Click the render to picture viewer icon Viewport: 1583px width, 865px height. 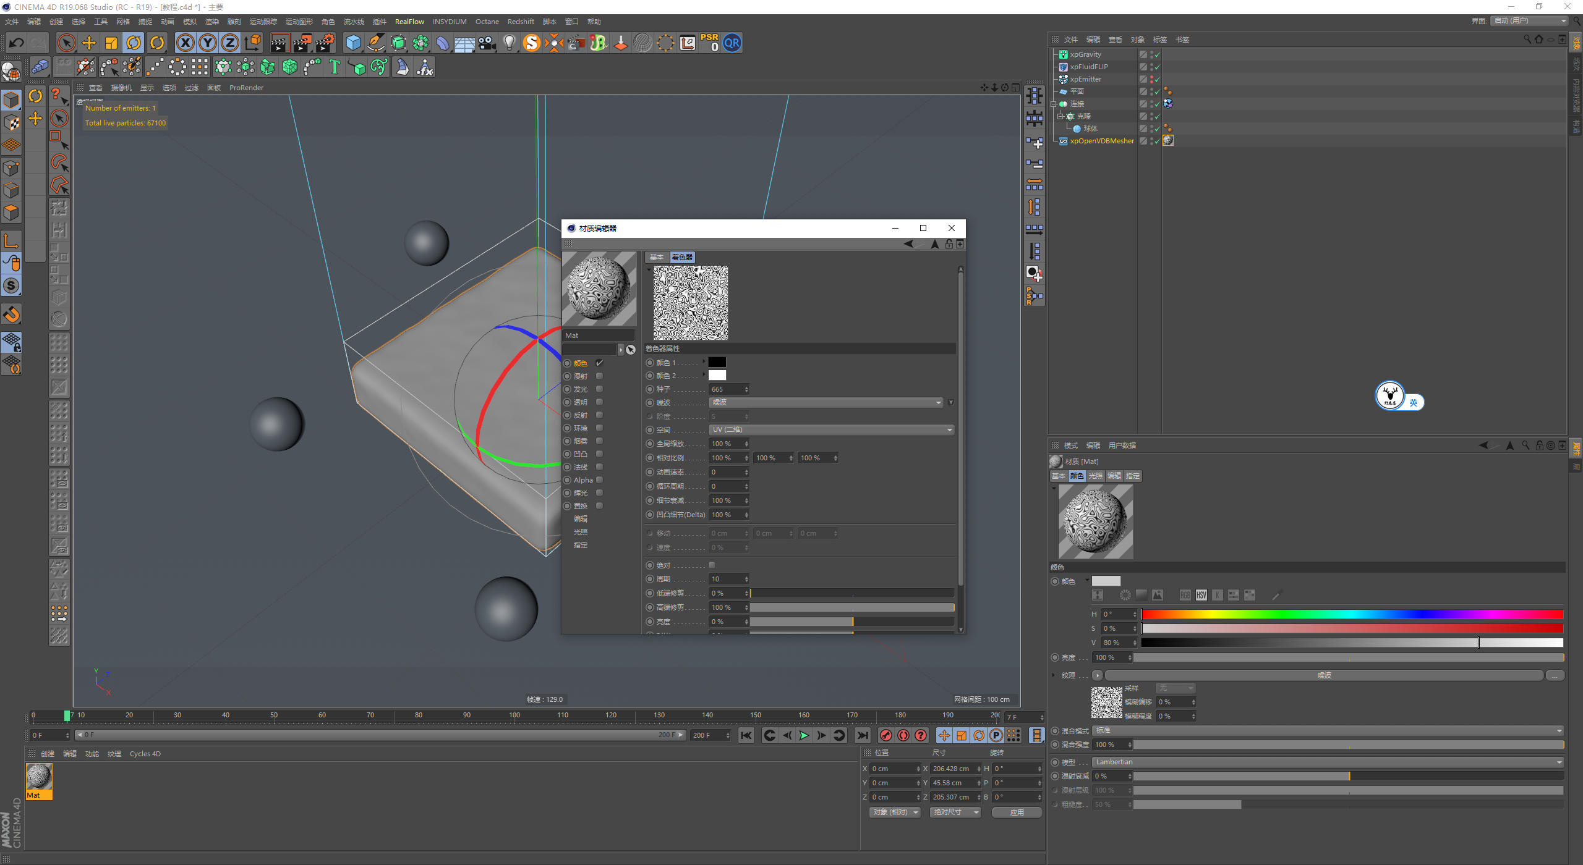click(x=302, y=43)
